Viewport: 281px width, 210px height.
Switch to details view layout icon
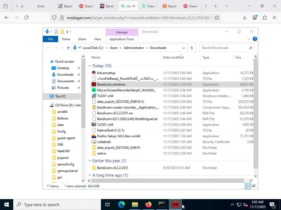[248, 186]
